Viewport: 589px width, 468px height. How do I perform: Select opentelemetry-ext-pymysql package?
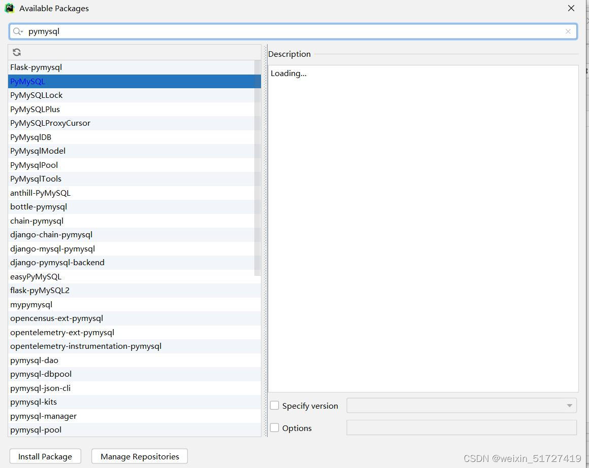135,333
